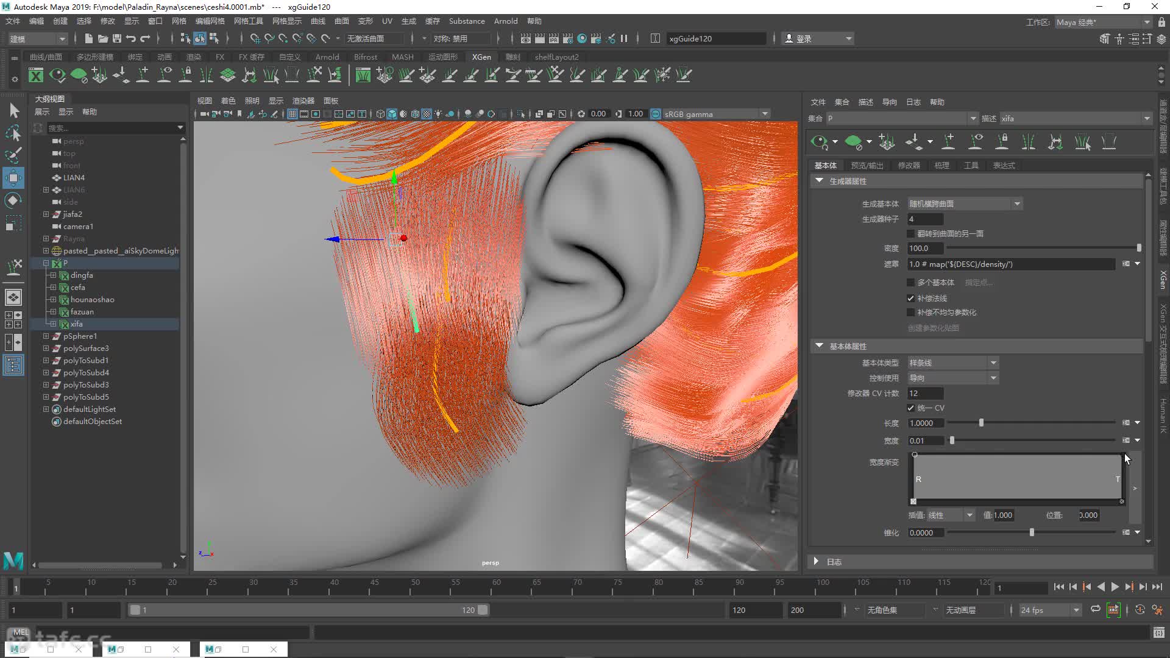1170x658 pixels.
Task: Click the 生成器种子 seed input field
Action: tap(925, 219)
